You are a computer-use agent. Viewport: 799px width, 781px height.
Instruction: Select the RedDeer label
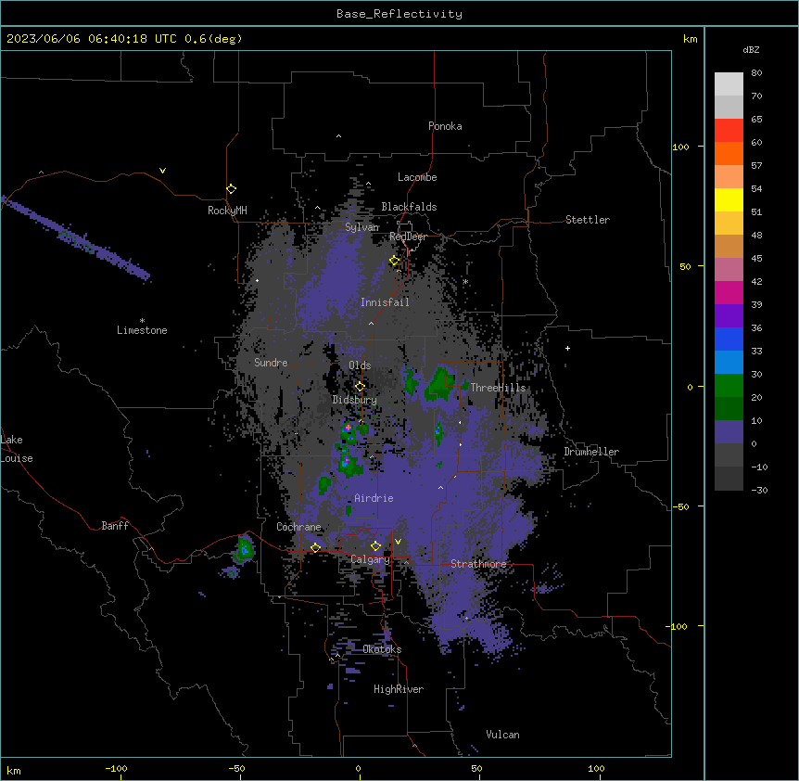(408, 237)
